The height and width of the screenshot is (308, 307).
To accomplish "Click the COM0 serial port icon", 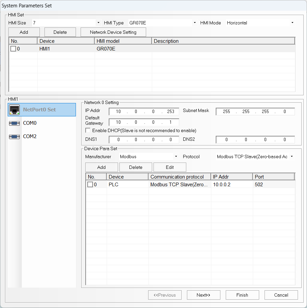I will 14,123.
